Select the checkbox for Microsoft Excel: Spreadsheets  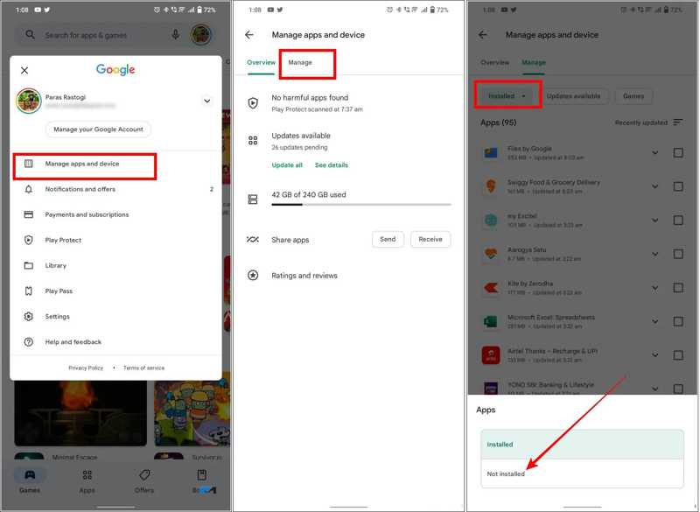click(x=680, y=321)
